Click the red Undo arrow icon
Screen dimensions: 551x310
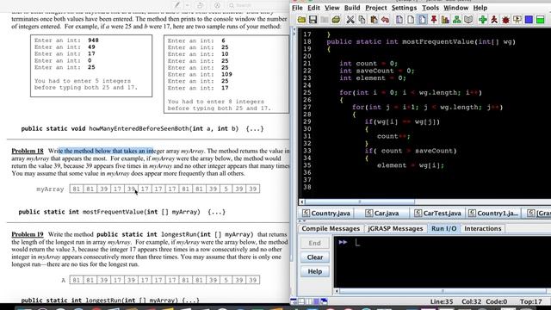(x=385, y=20)
